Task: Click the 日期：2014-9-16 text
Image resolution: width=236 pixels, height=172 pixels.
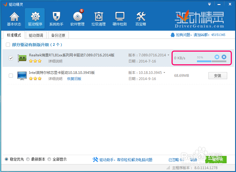Action: tap(142, 79)
